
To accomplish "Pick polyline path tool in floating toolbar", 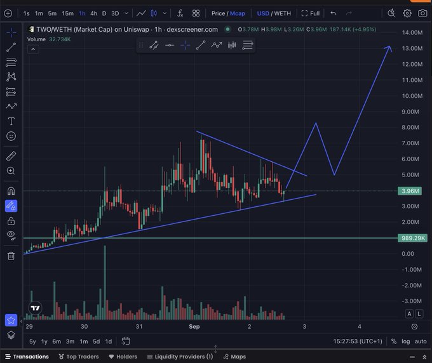I will coord(216,45).
